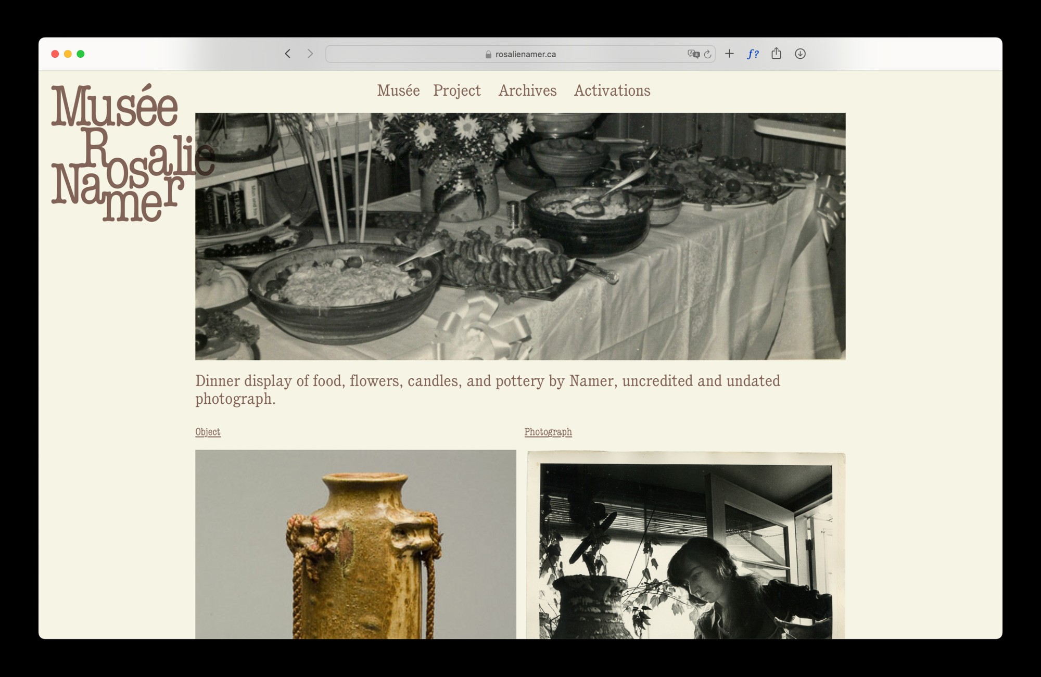
Task: Click the Object category link
Action: (208, 432)
